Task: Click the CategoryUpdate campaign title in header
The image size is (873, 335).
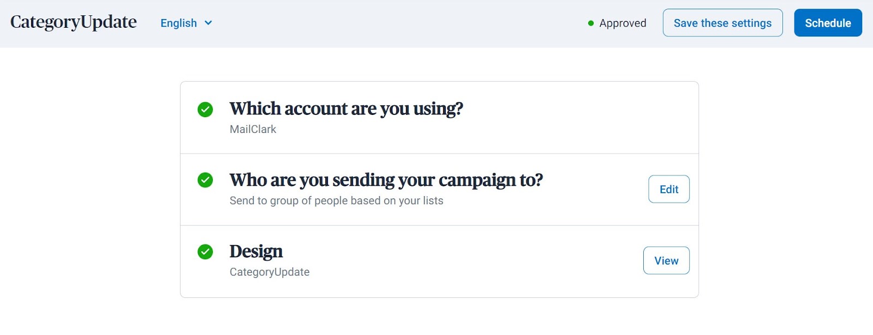Action: point(74,22)
